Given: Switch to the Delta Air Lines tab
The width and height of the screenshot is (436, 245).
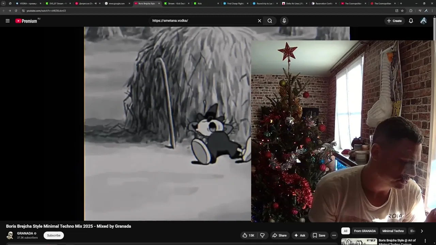Looking at the screenshot, I should (294, 3).
